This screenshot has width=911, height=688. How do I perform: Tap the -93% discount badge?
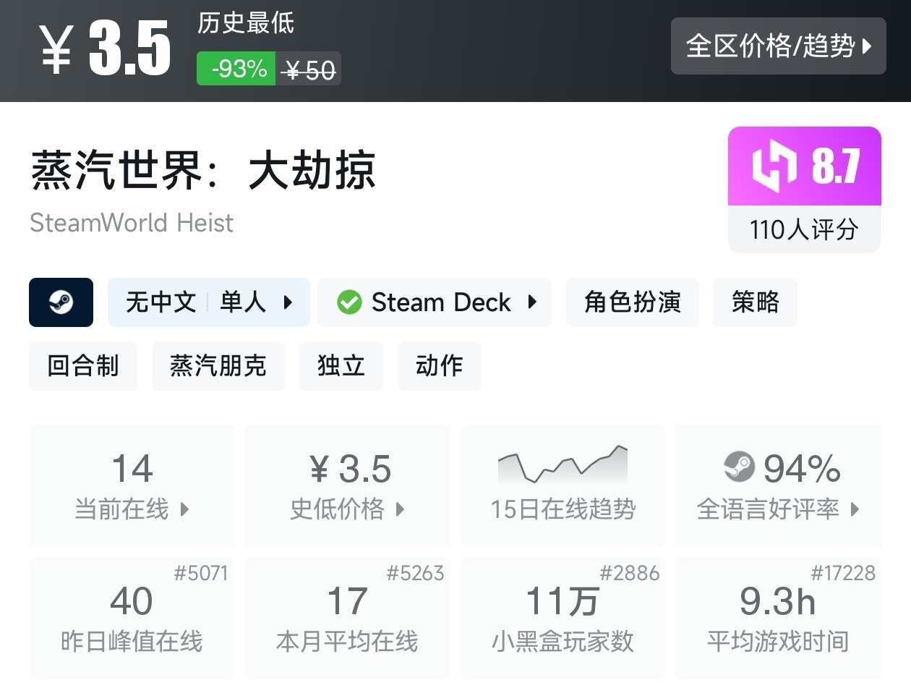pos(236,69)
